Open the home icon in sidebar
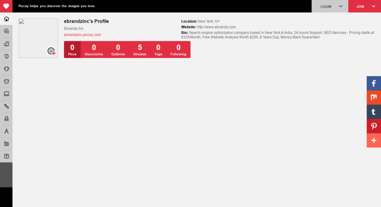The height and width of the screenshot is (207, 381). 6,19
